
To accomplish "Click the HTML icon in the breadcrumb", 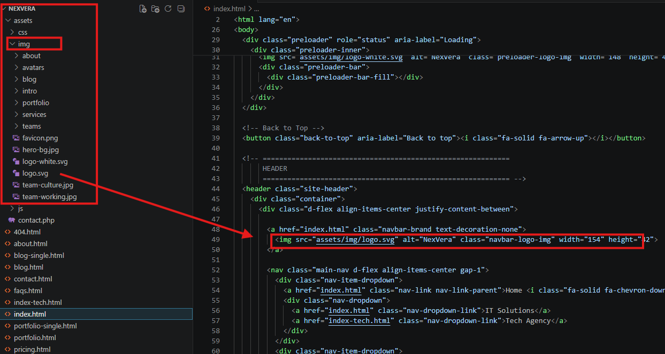I will click(x=207, y=9).
